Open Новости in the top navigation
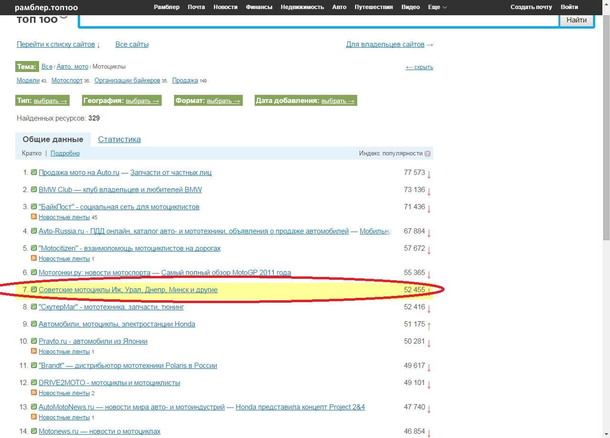The width and height of the screenshot is (610, 438). click(226, 7)
